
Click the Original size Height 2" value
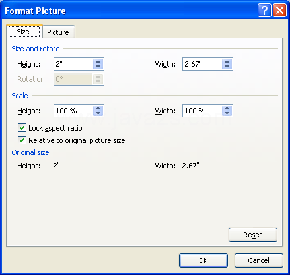[x=56, y=166]
